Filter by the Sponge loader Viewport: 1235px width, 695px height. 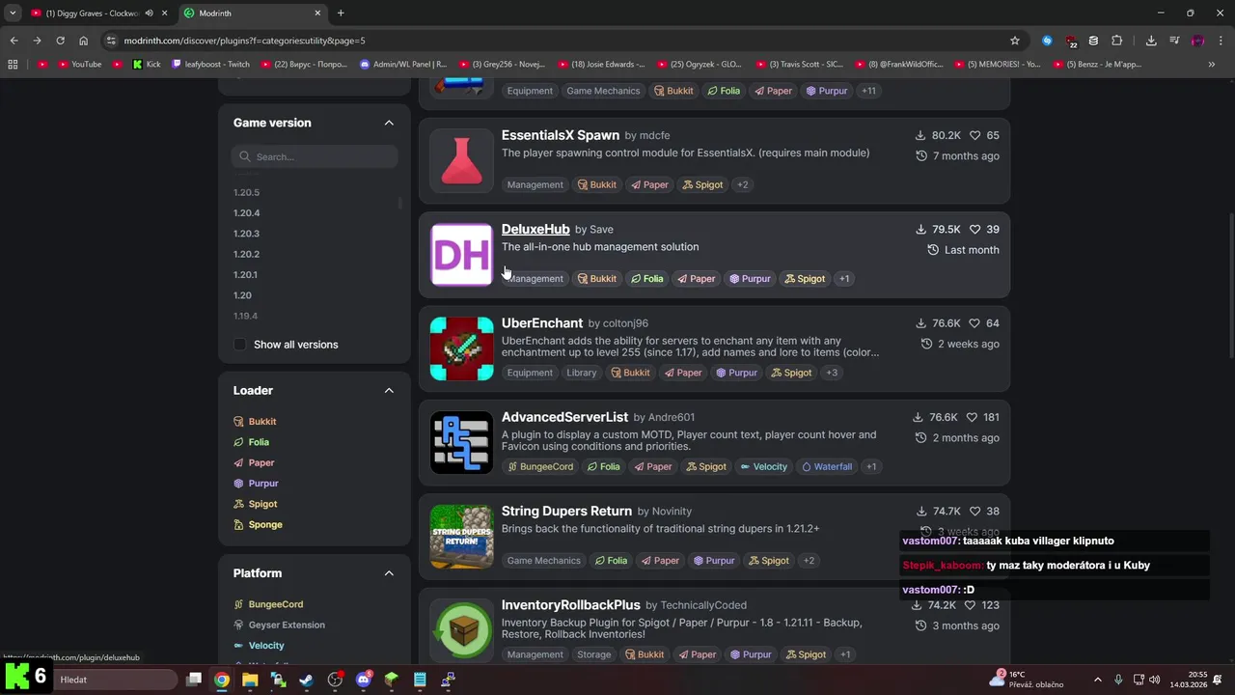258,525
